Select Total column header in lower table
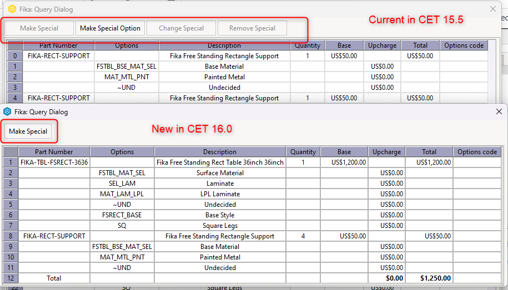 pos(429,152)
